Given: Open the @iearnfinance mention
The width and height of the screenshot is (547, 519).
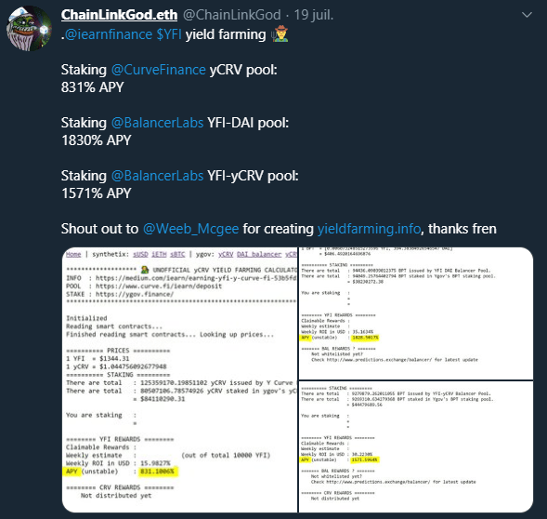Looking at the screenshot, I should pos(109,34).
